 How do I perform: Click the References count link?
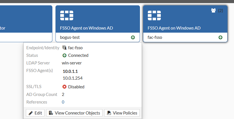[x=63, y=102]
